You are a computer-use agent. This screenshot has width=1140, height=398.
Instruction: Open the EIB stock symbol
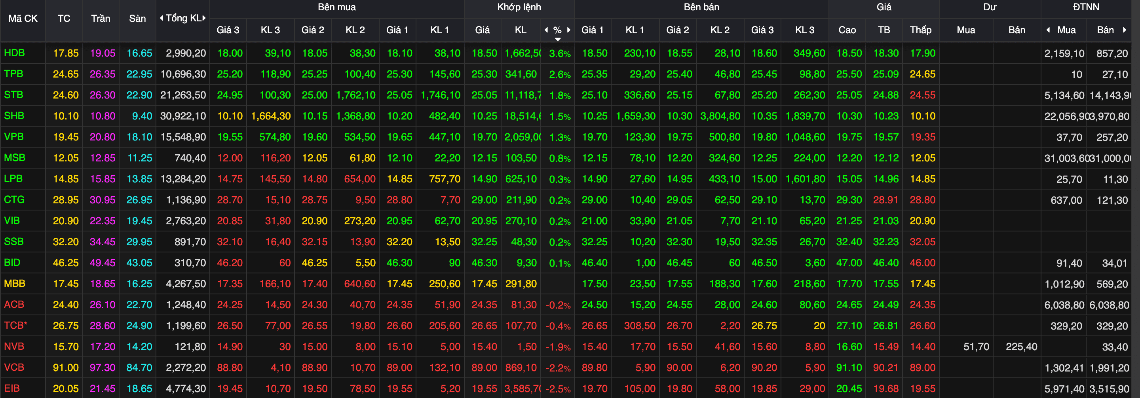pyautogui.click(x=11, y=388)
